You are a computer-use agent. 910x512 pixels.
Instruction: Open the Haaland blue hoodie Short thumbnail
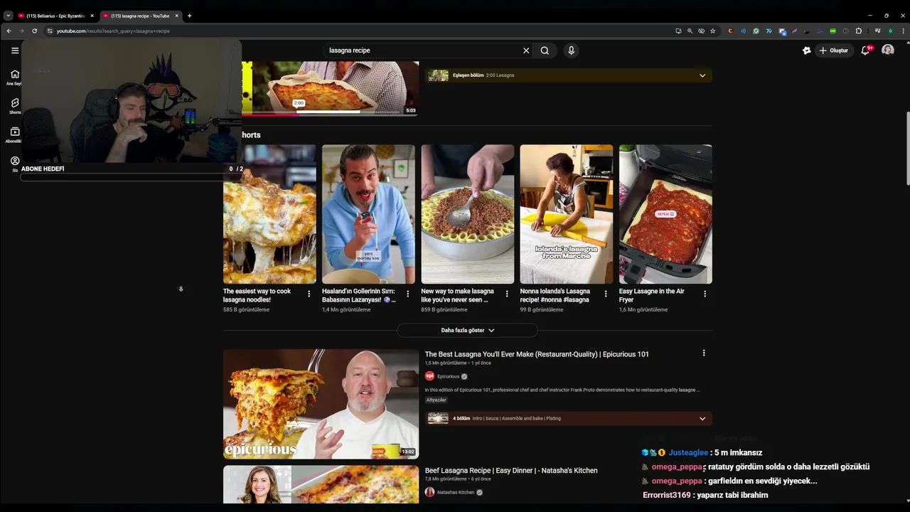(x=368, y=214)
